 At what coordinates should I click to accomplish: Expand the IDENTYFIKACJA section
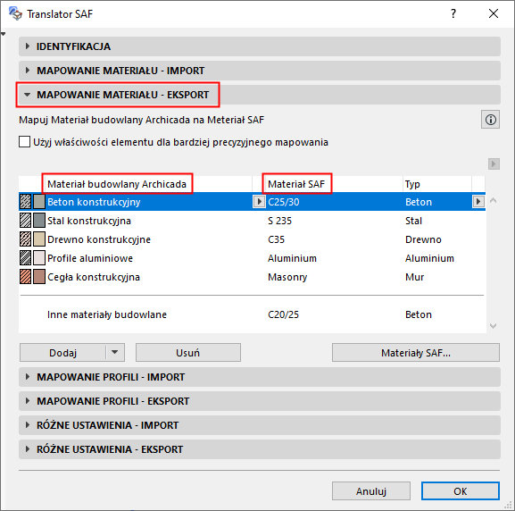pyautogui.click(x=260, y=46)
